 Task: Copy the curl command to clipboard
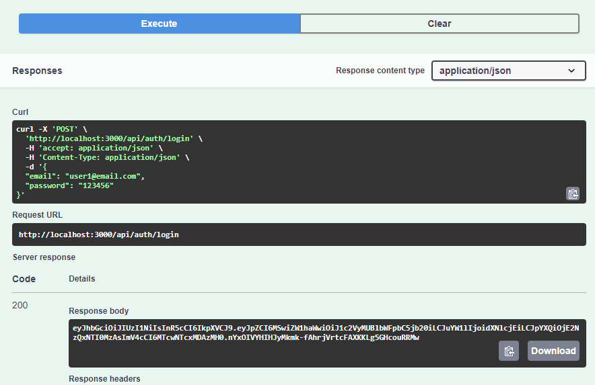(x=573, y=194)
